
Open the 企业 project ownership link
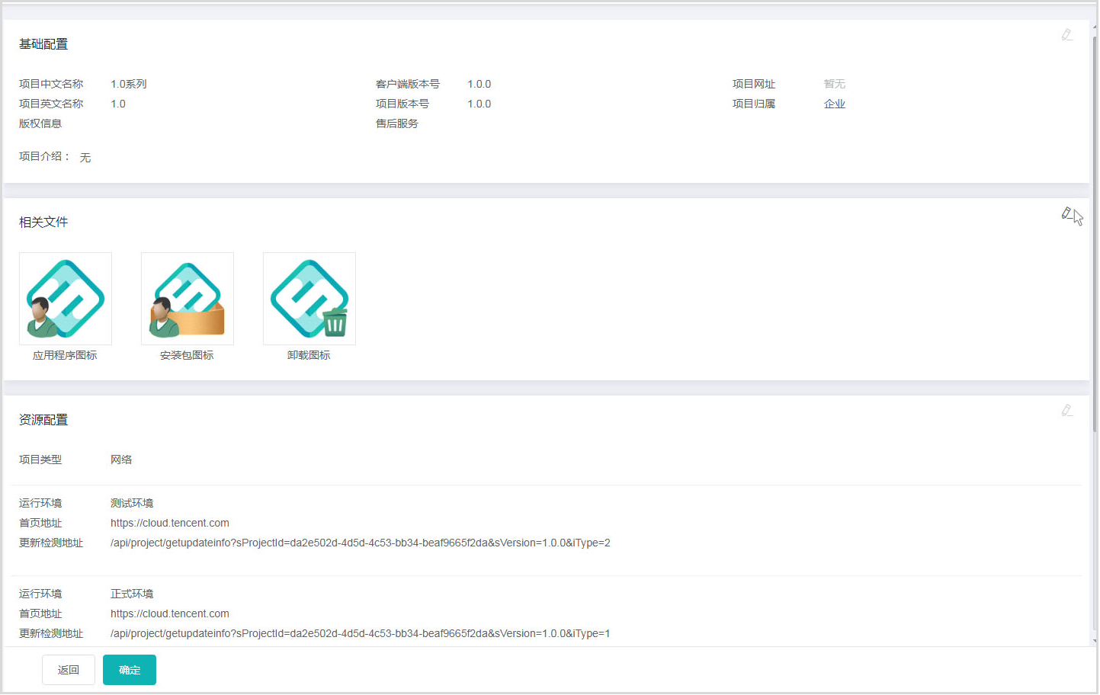(834, 104)
